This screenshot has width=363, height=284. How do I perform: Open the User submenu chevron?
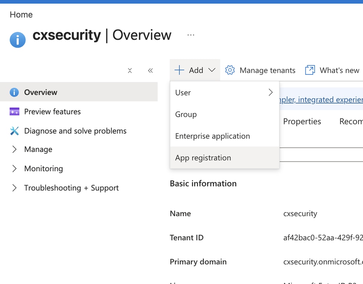pyautogui.click(x=271, y=92)
